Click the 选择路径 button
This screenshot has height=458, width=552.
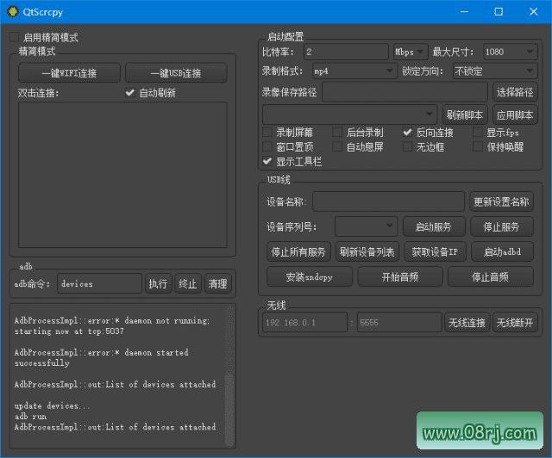[515, 92]
